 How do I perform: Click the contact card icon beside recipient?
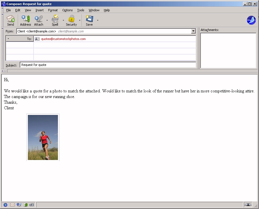click(37, 39)
